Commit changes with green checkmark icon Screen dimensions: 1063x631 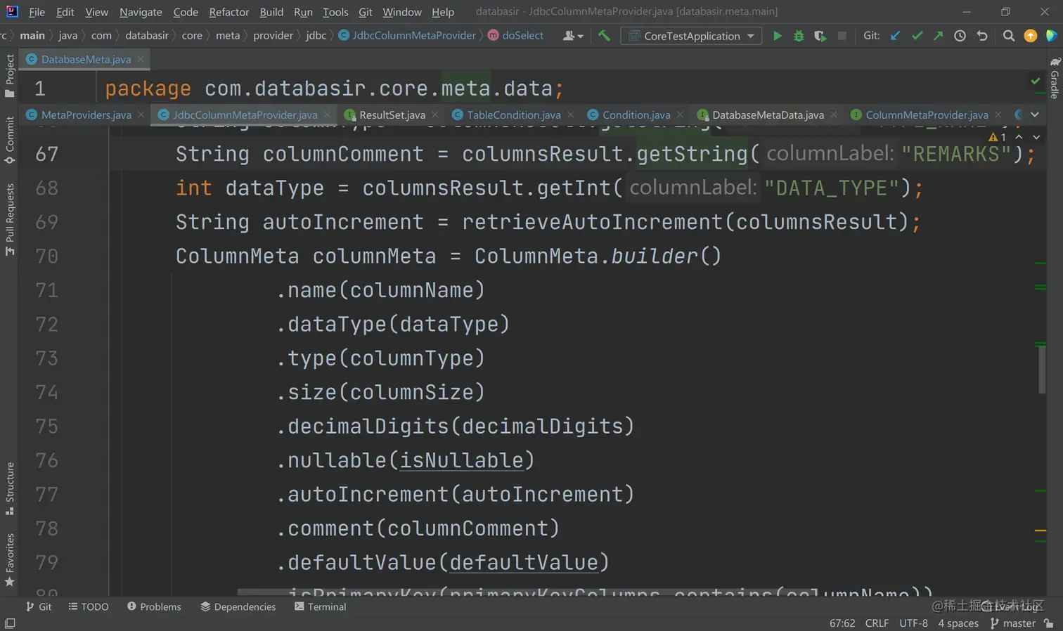point(917,36)
